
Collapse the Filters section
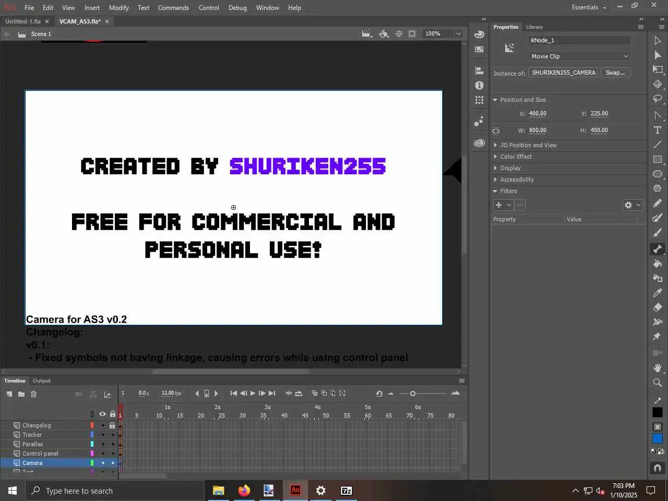pyautogui.click(x=495, y=191)
